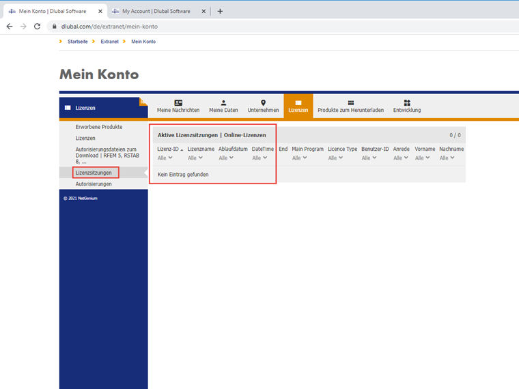Open Produkte zum Herunterladen tab
This screenshot has width=519, height=389.
[350, 106]
